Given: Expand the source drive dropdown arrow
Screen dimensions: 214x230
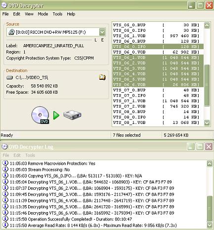Looking at the screenshot, I should pyautogui.click(x=102, y=32).
